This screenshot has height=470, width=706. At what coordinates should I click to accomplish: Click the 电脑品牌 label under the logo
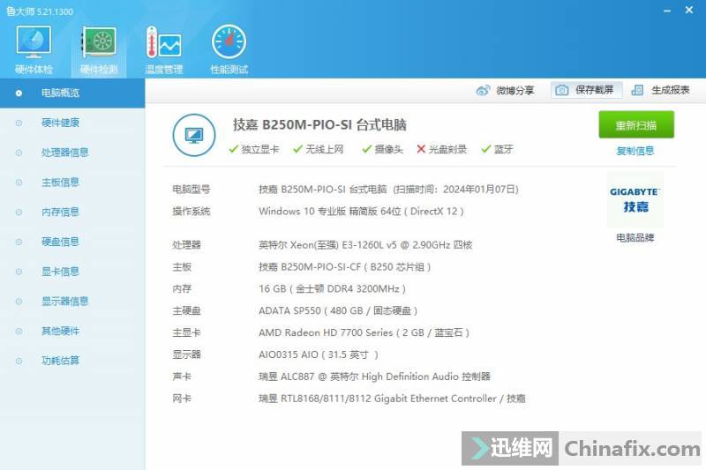(x=635, y=238)
